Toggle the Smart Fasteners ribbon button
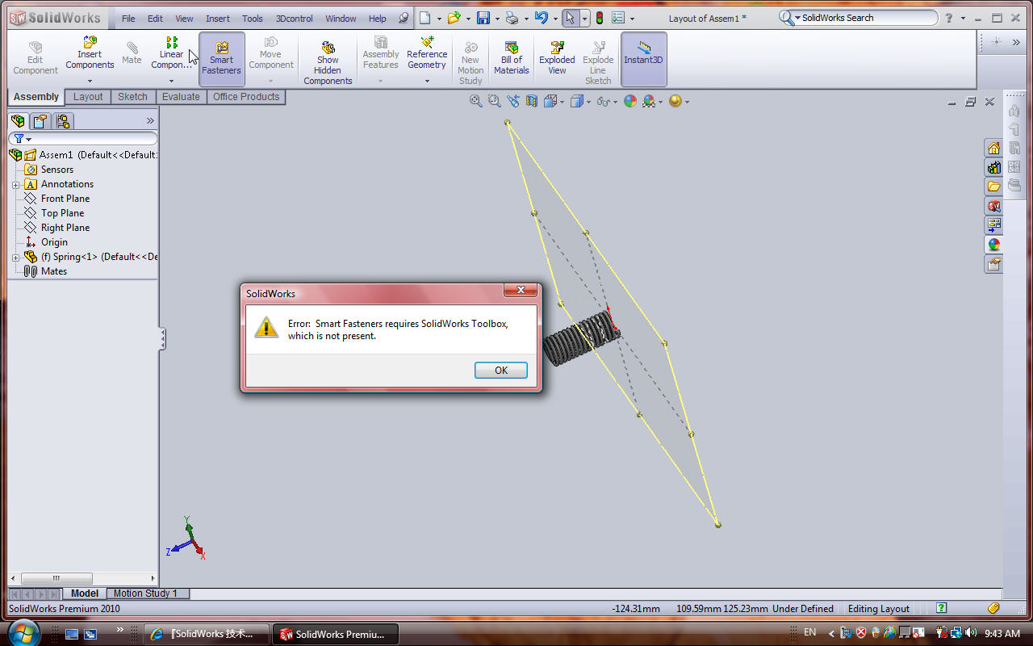 [x=222, y=59]
